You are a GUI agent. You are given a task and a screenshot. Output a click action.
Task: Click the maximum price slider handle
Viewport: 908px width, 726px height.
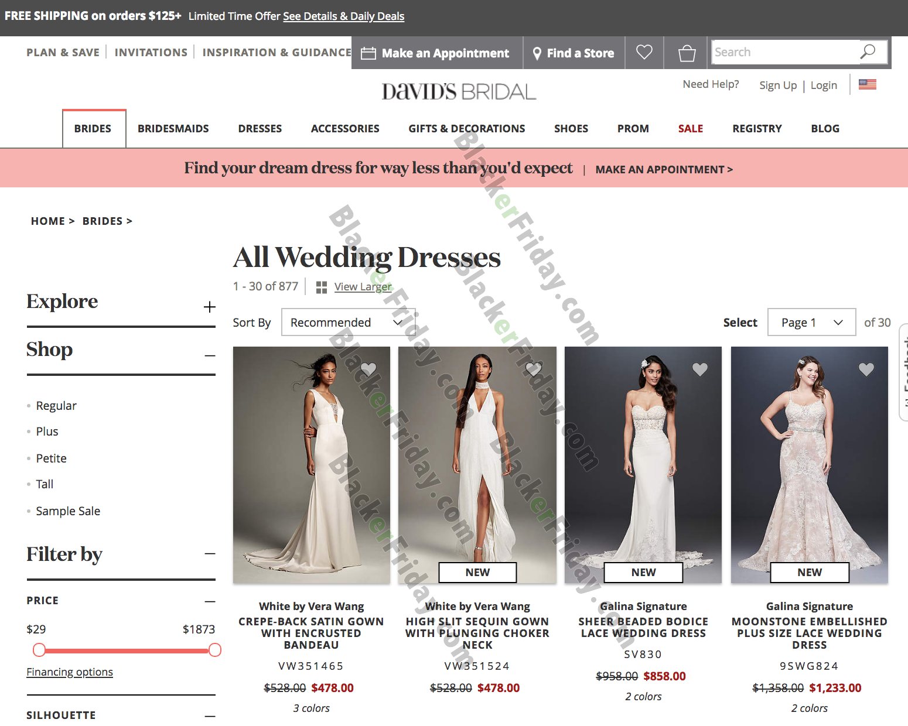tap(215, 650)
